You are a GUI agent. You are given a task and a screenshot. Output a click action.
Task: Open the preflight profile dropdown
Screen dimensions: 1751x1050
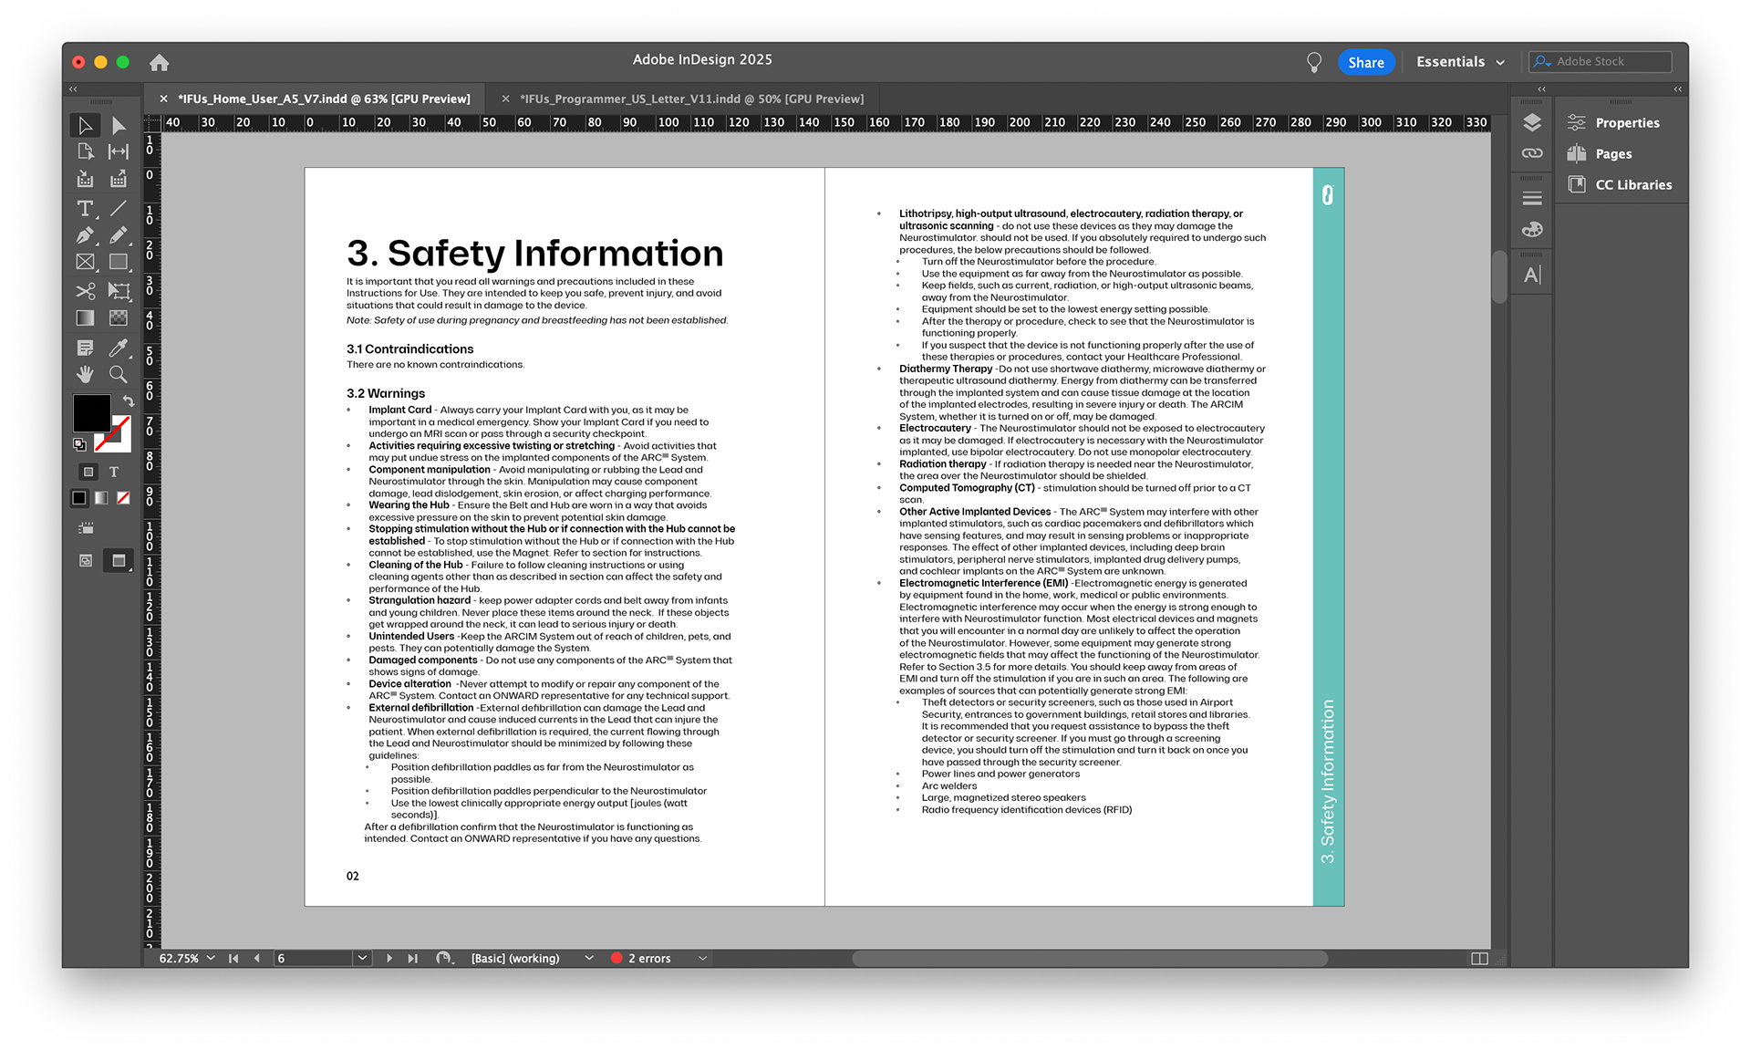[x=589, y=958]
